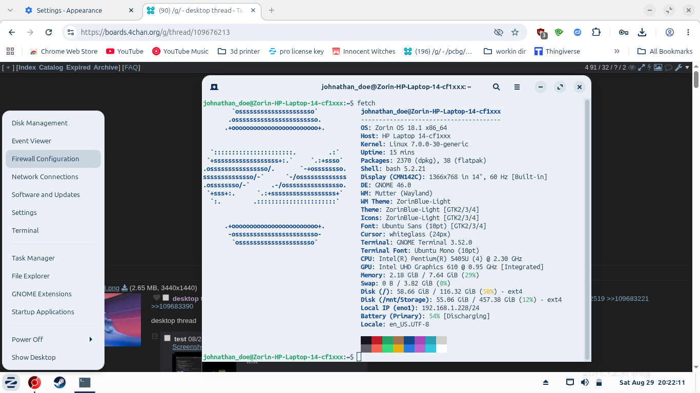The width and height of the screenshot is (700, 393).
Task: Expand the hidden bookmarks overflow chevron
Action: pyautogui.click(x=616, y=51)
